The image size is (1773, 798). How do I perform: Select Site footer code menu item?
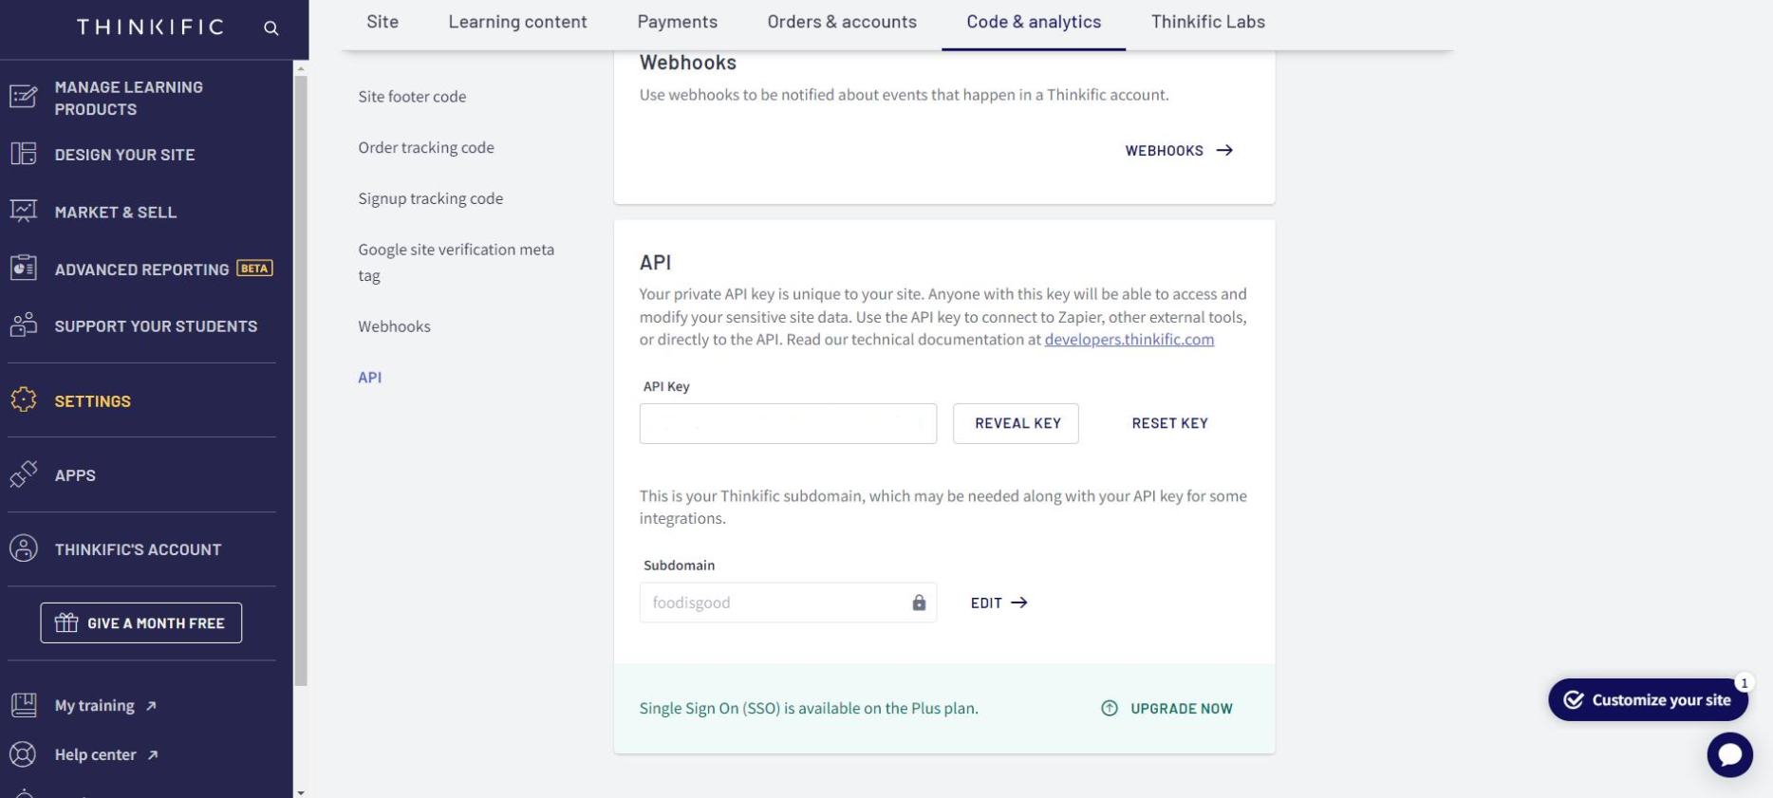[x=412, y=97]
